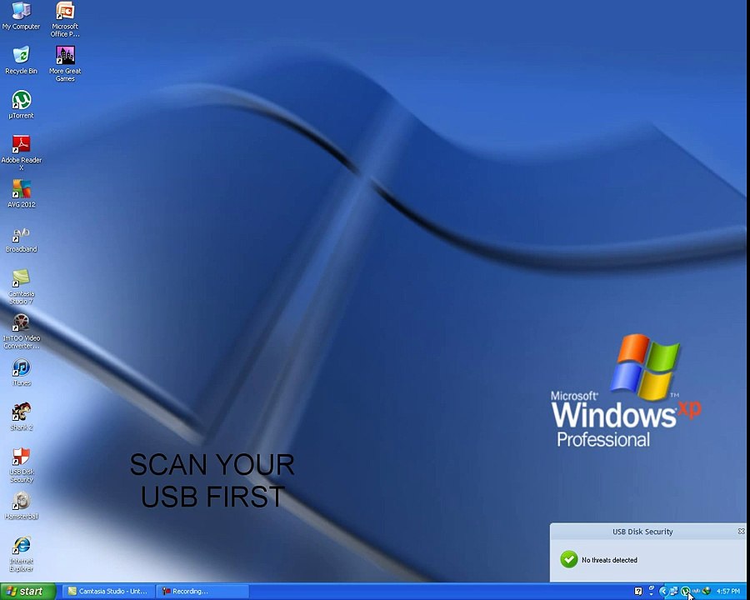Click the globe network tray icon

(707, 592)
